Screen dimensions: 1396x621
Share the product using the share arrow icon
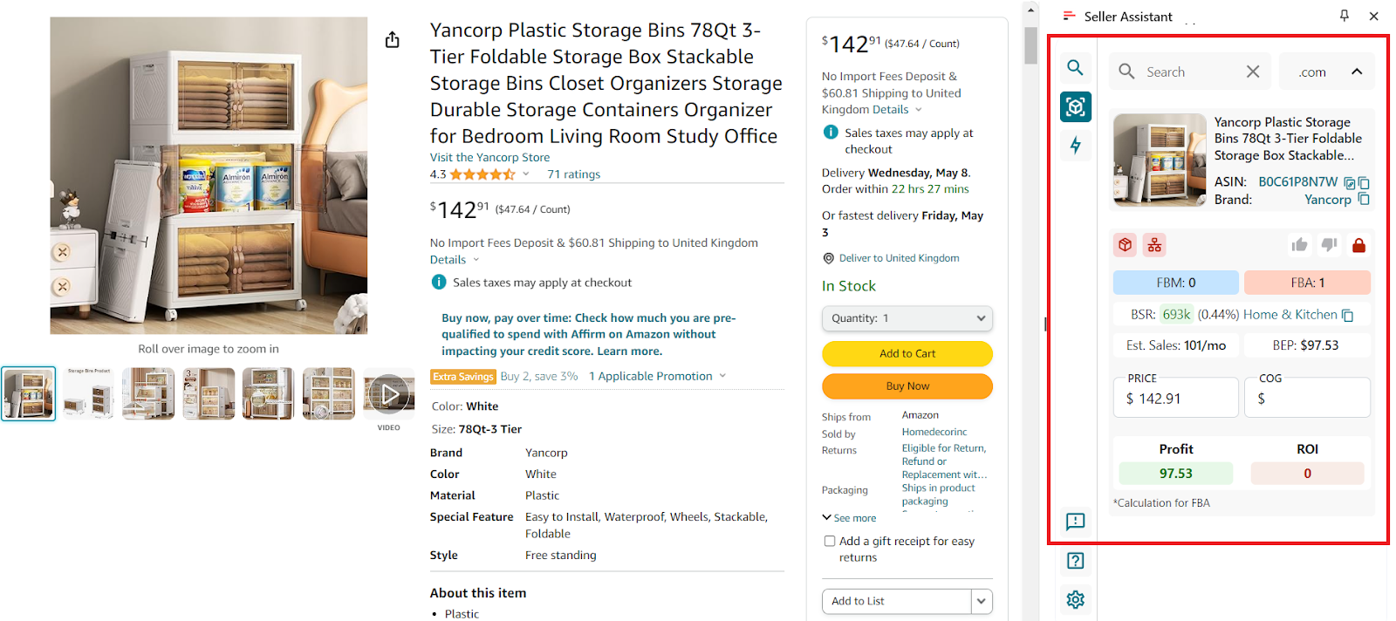[391, 39]
